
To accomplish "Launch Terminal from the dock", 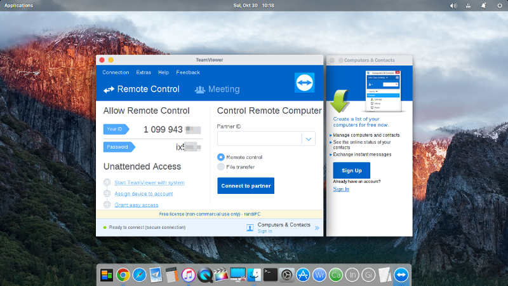I will (271, 275).
